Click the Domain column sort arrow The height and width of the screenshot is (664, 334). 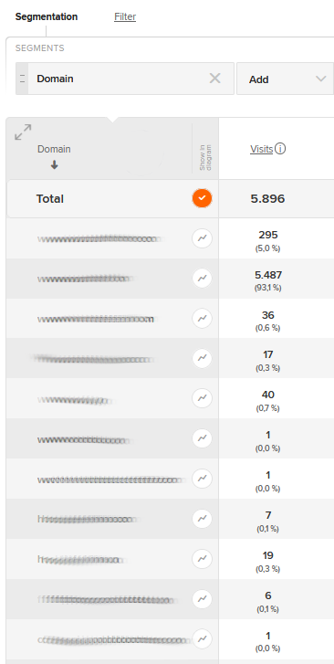click(x=54, y=165)
